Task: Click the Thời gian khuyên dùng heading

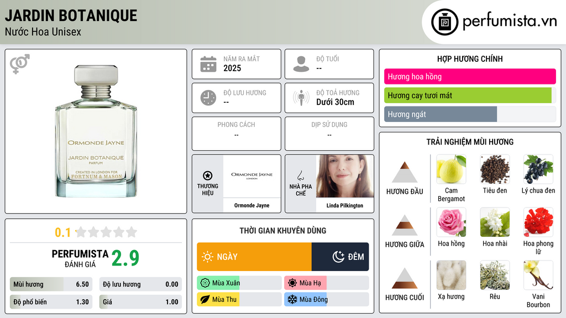Action: tap(283, 231)
